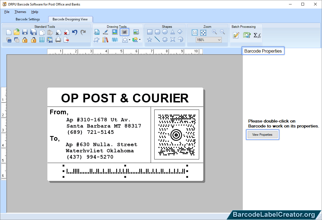The width and height of the screenshot is (322, 220).
Task: Print the label with the printer icon
Action: pyautogui.click(x=58, y=40)
